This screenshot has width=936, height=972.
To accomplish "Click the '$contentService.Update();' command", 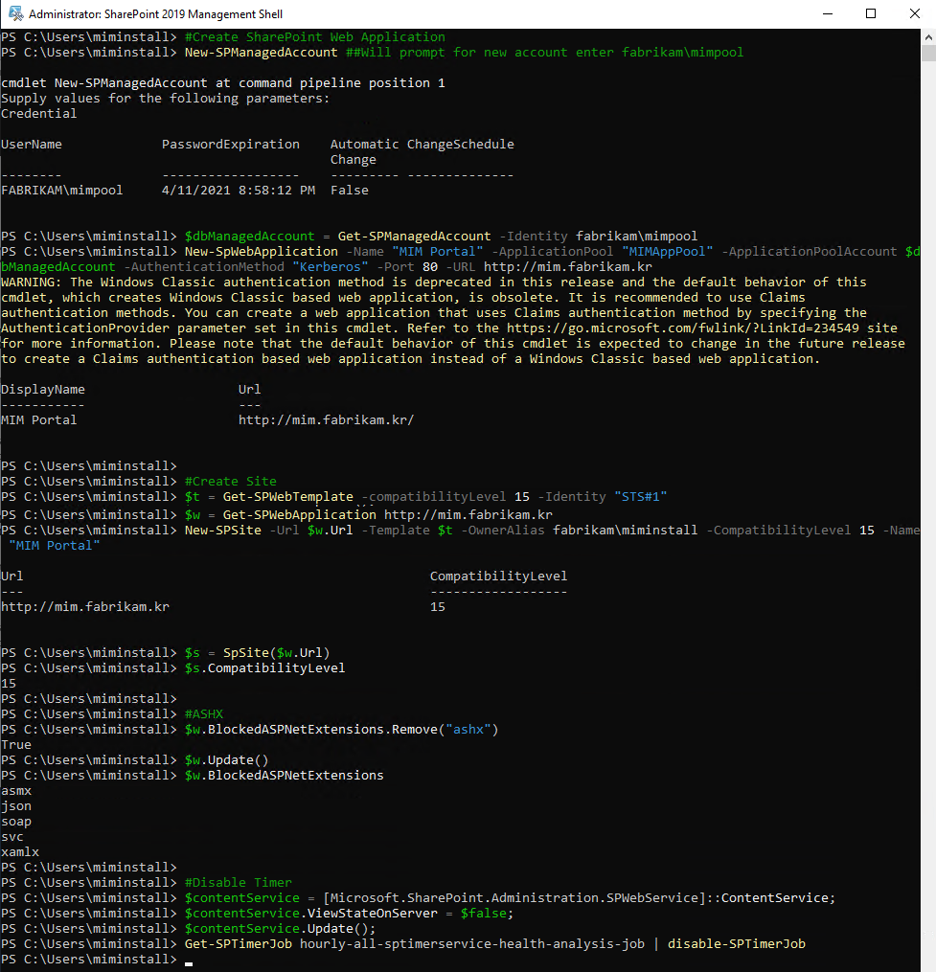I will click(280, 929).
